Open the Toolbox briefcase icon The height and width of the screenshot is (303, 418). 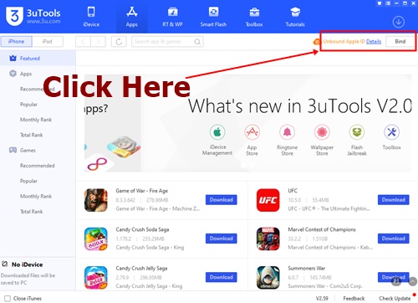click(254, 13)
